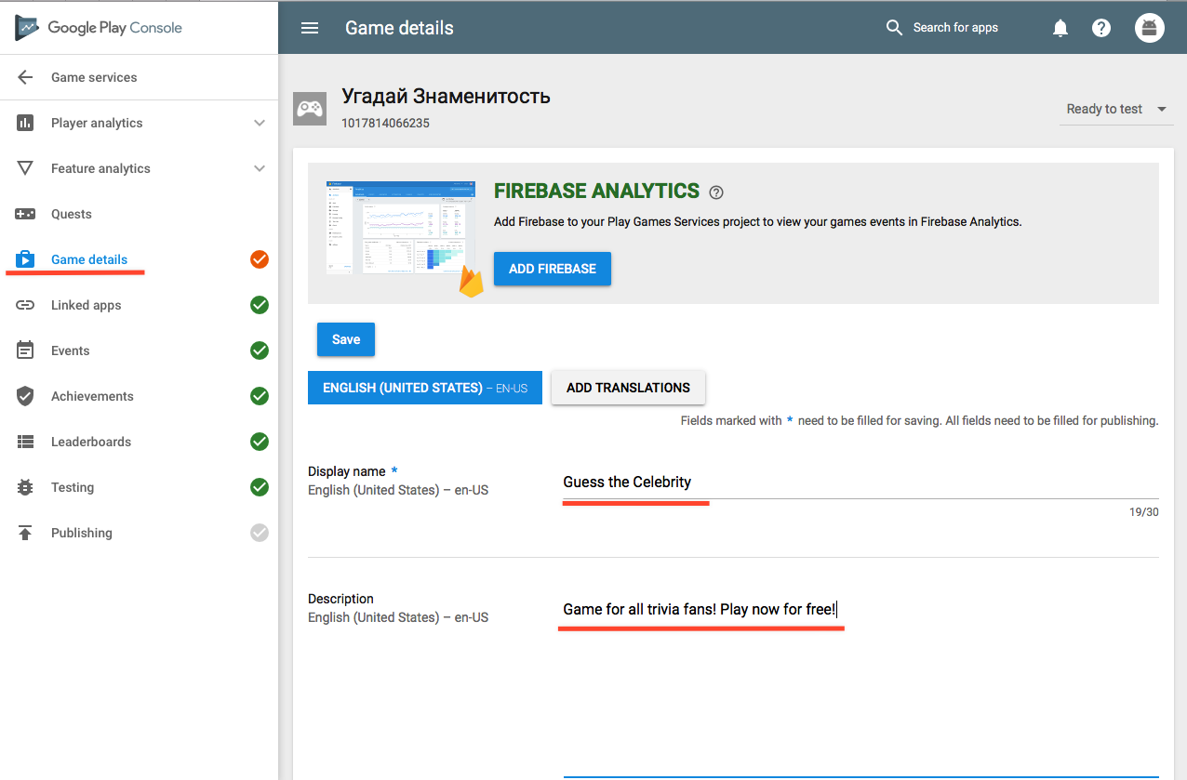Click the Save button
This screenshot has height=780, width=1187.
(x=346, y=339)
